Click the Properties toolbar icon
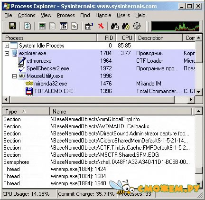205x200 pixels. pyautogui.click(x=89, y=26)
